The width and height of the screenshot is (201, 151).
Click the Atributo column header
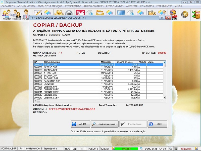[142, 62]
